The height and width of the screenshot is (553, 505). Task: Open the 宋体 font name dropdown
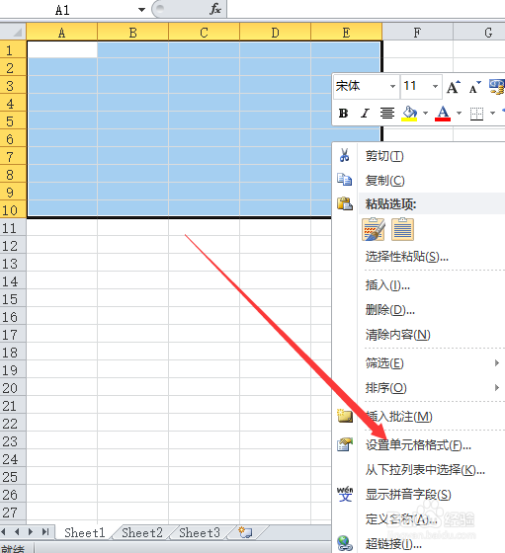point(392,87)
